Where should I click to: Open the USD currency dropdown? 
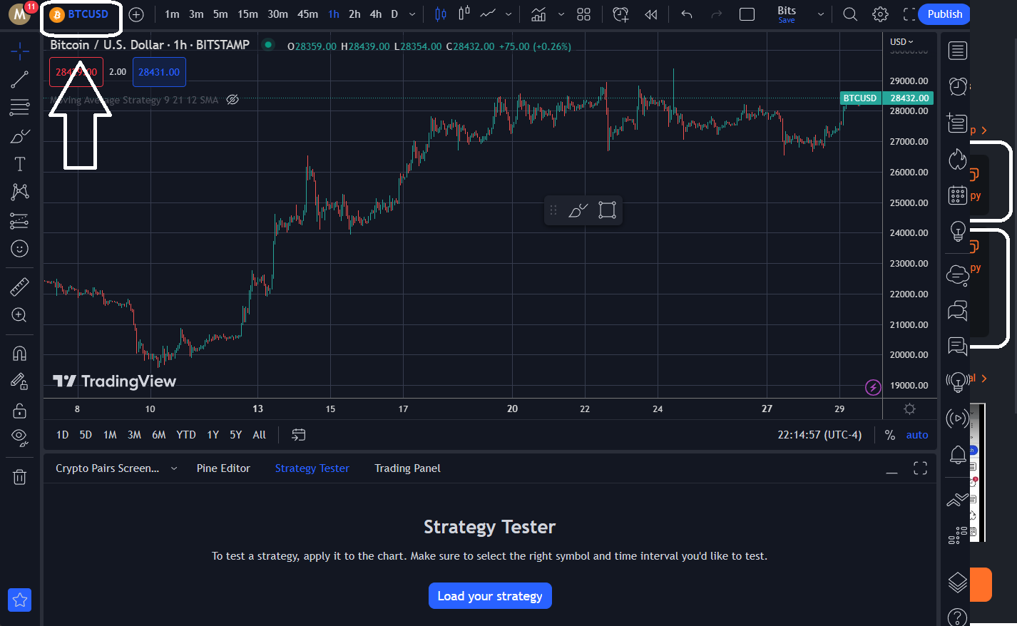pos(901,41)
